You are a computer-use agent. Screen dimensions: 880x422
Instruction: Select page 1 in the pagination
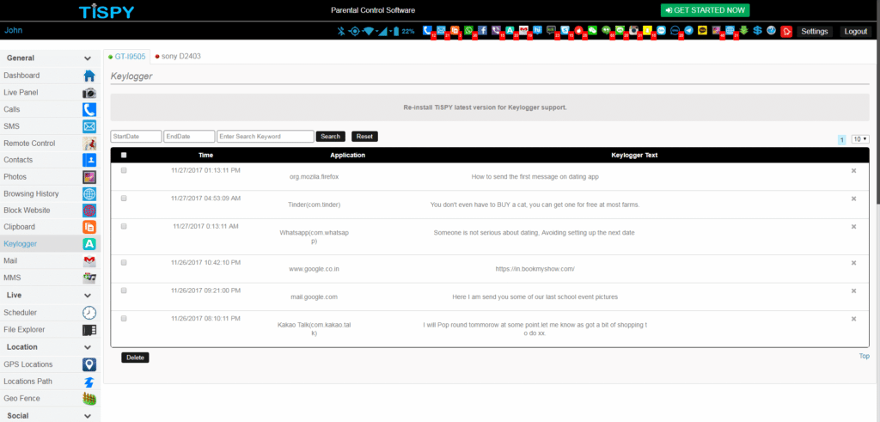pyautogui.click(x=842, y=140)
